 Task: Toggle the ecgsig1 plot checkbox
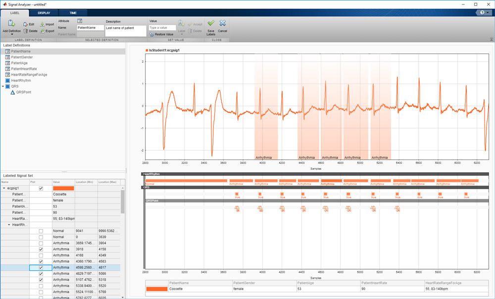(41, 188)
